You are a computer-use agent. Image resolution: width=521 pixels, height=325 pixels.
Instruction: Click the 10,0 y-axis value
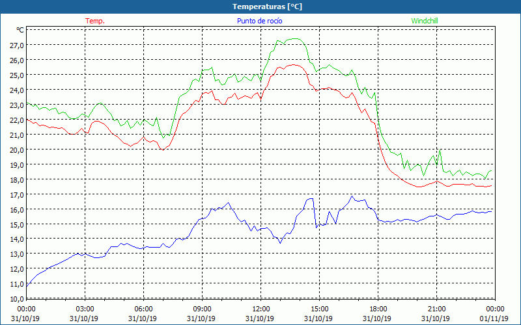17,299
